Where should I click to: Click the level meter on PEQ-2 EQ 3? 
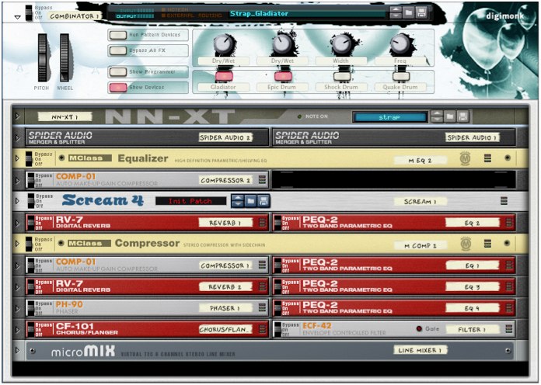(x=509, y=286)
